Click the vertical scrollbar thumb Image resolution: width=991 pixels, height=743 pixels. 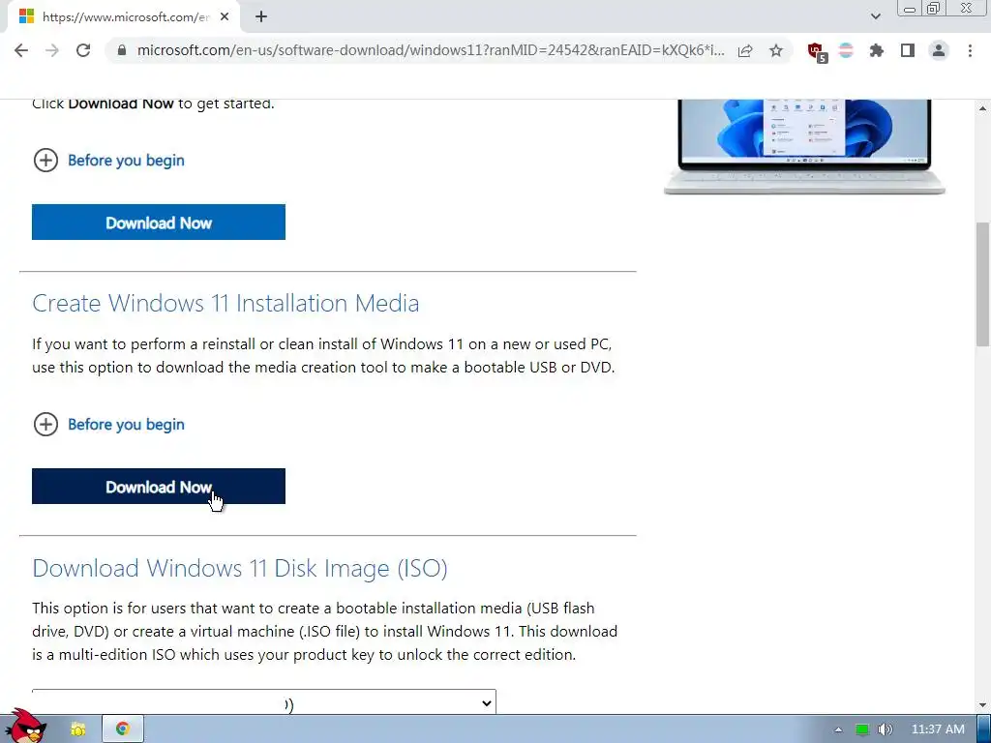(983, 284)
